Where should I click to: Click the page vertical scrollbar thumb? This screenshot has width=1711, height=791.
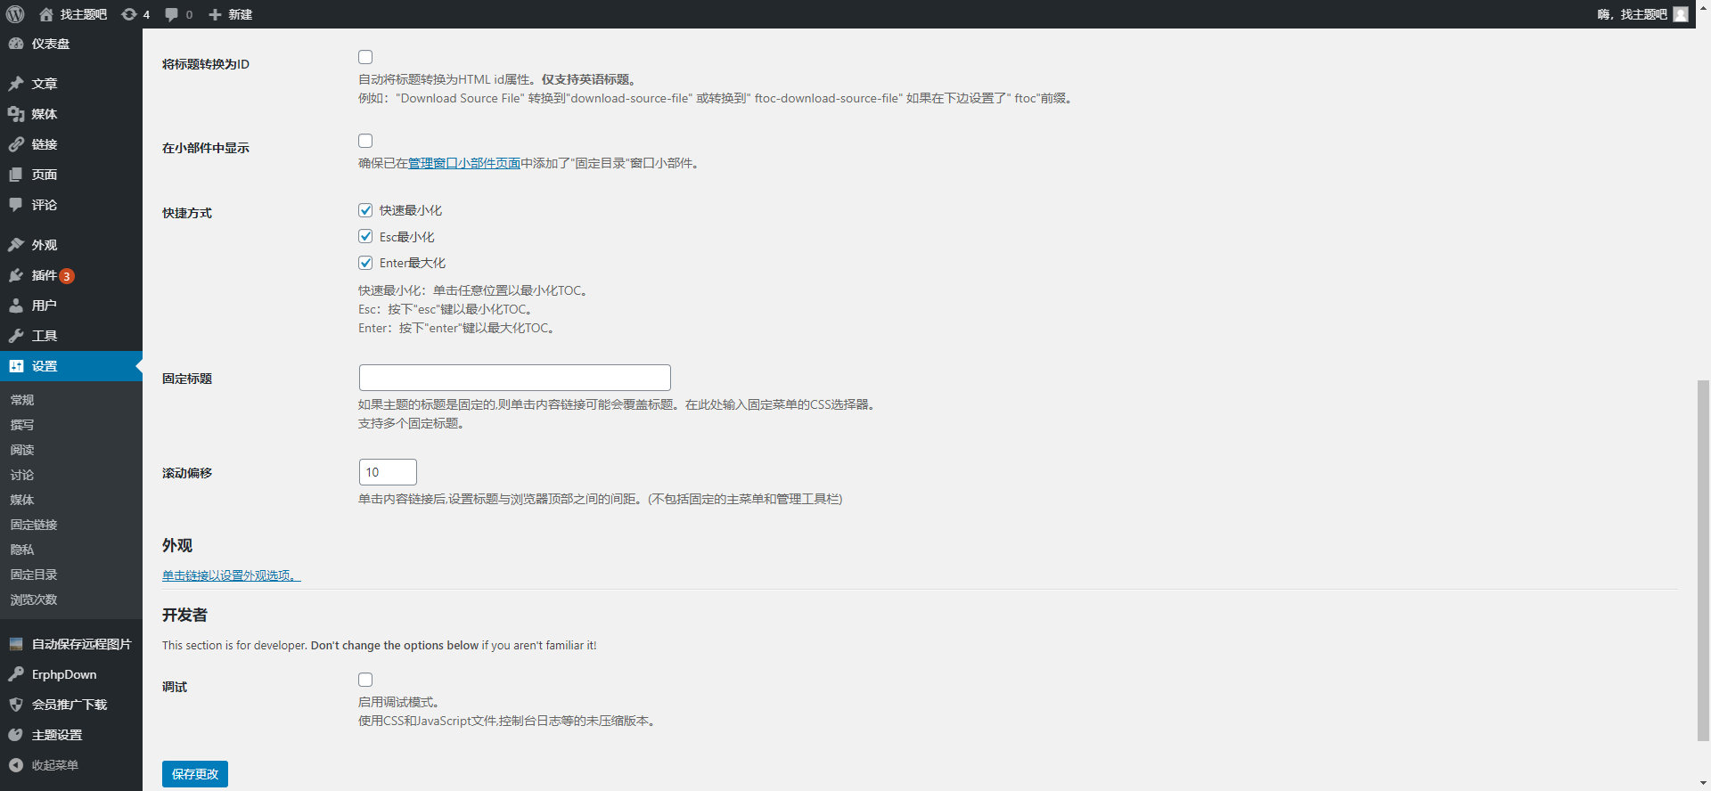tap(1703, 560)
